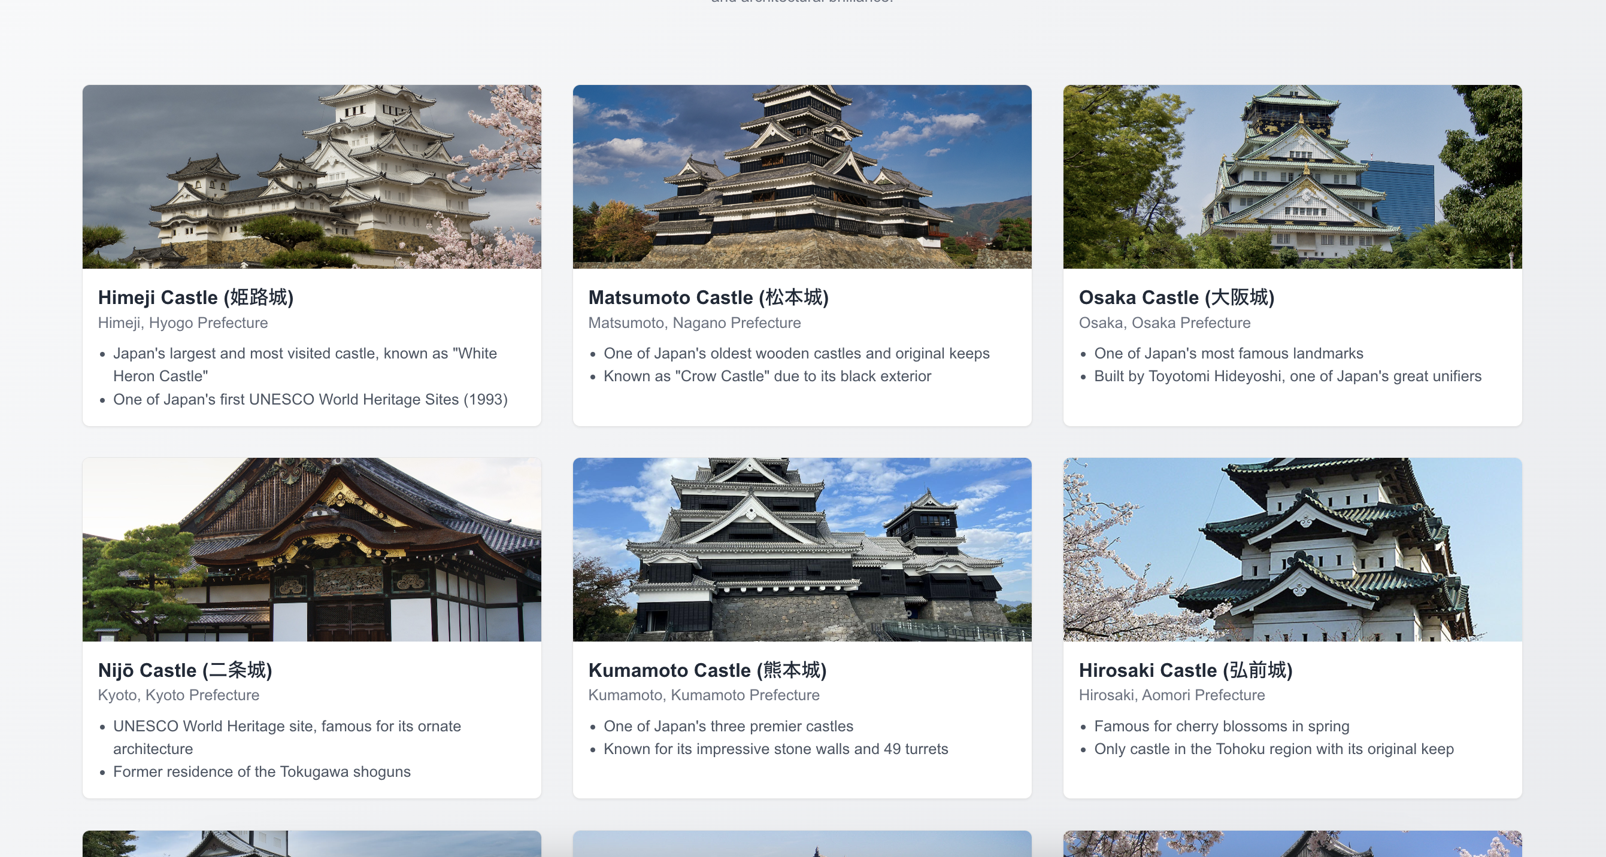Click 'Famous for cherry blossoms in spring'
Screen dimensions: 1606x857
point(1222,726)
